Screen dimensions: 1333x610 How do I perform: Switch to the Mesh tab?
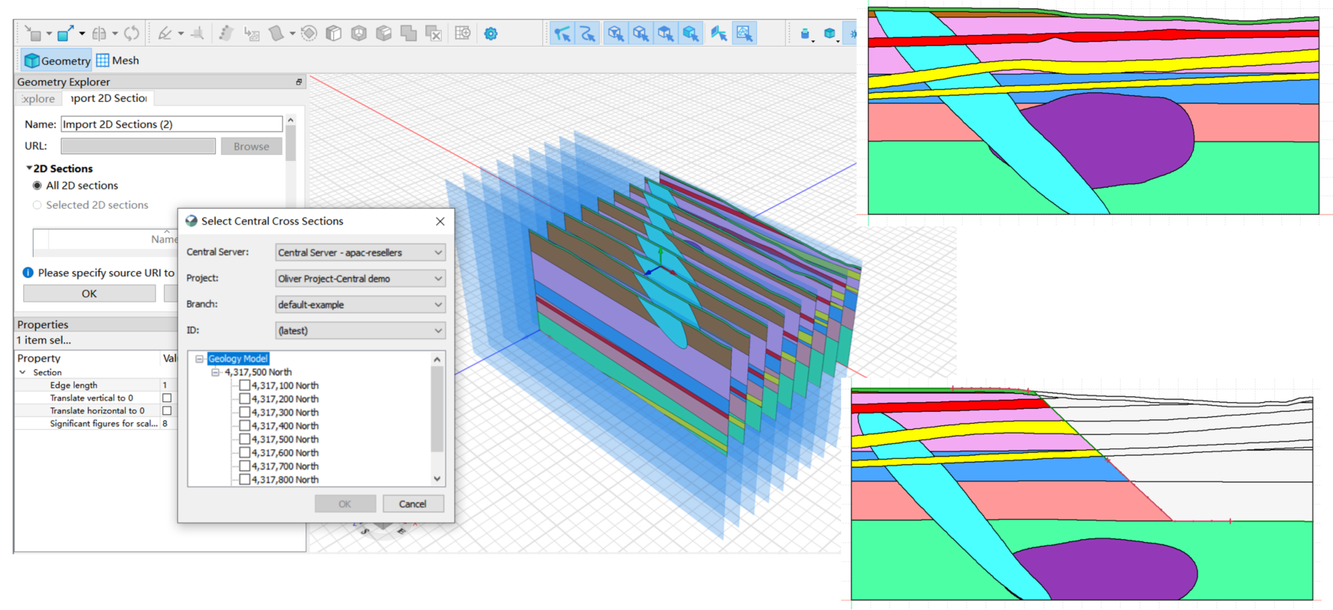118,60
